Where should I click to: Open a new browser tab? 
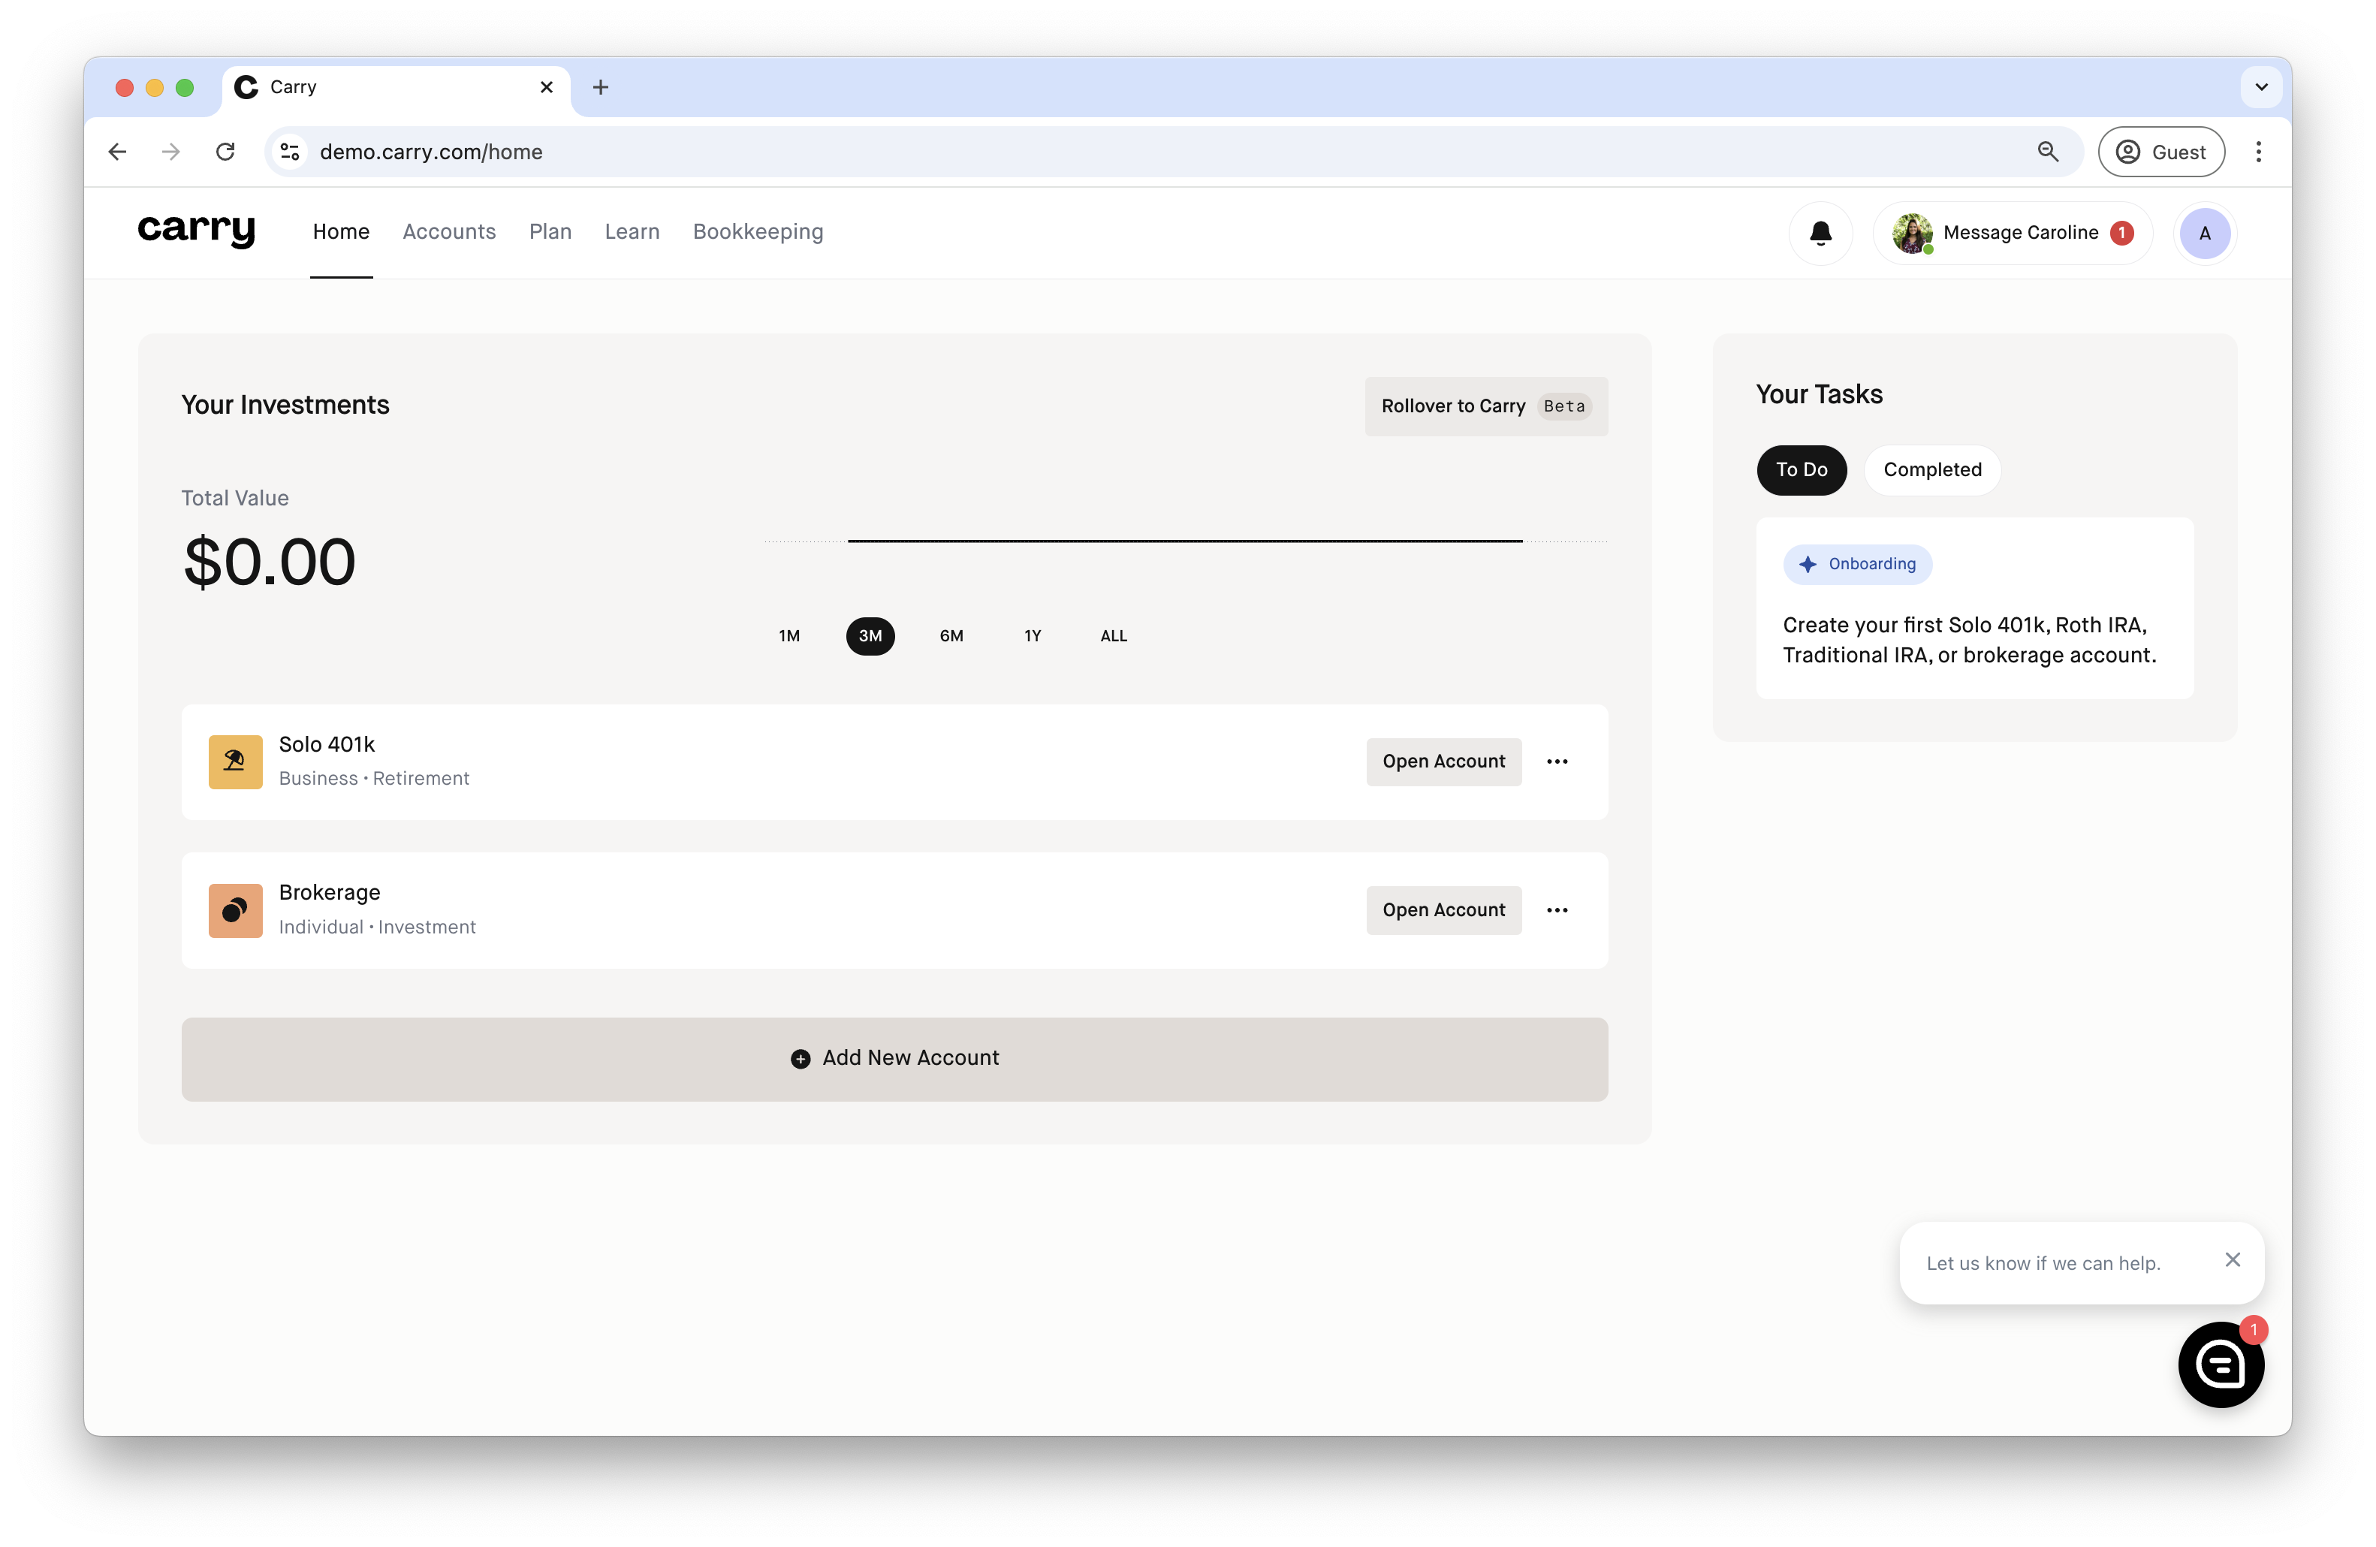click(600, 87)
